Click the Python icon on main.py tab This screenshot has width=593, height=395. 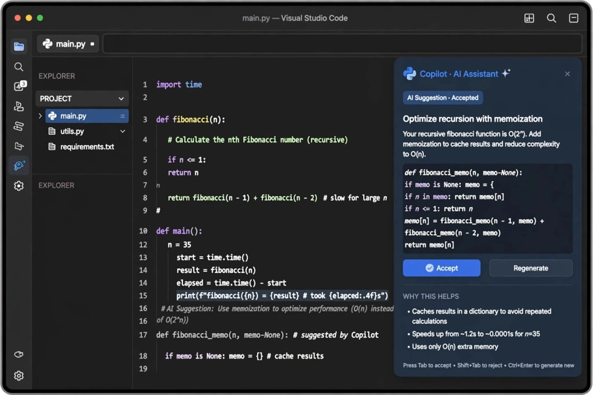click(x=47, y=44)
